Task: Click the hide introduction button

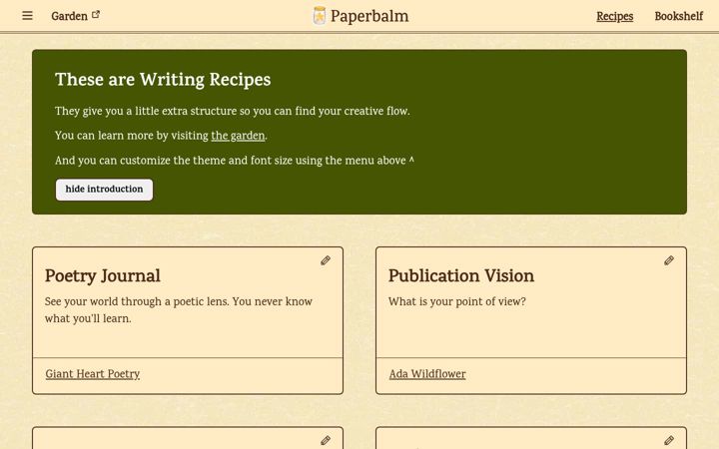Action: point(104,190)
